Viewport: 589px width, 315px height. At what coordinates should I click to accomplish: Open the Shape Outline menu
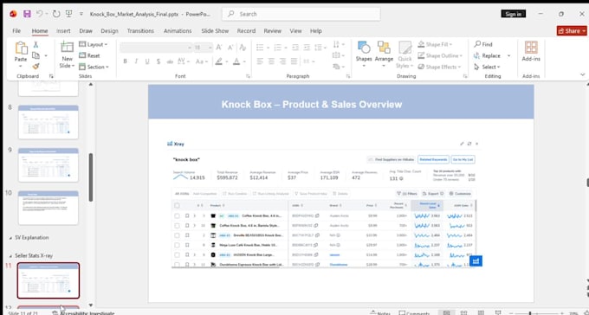coord(440,55)
